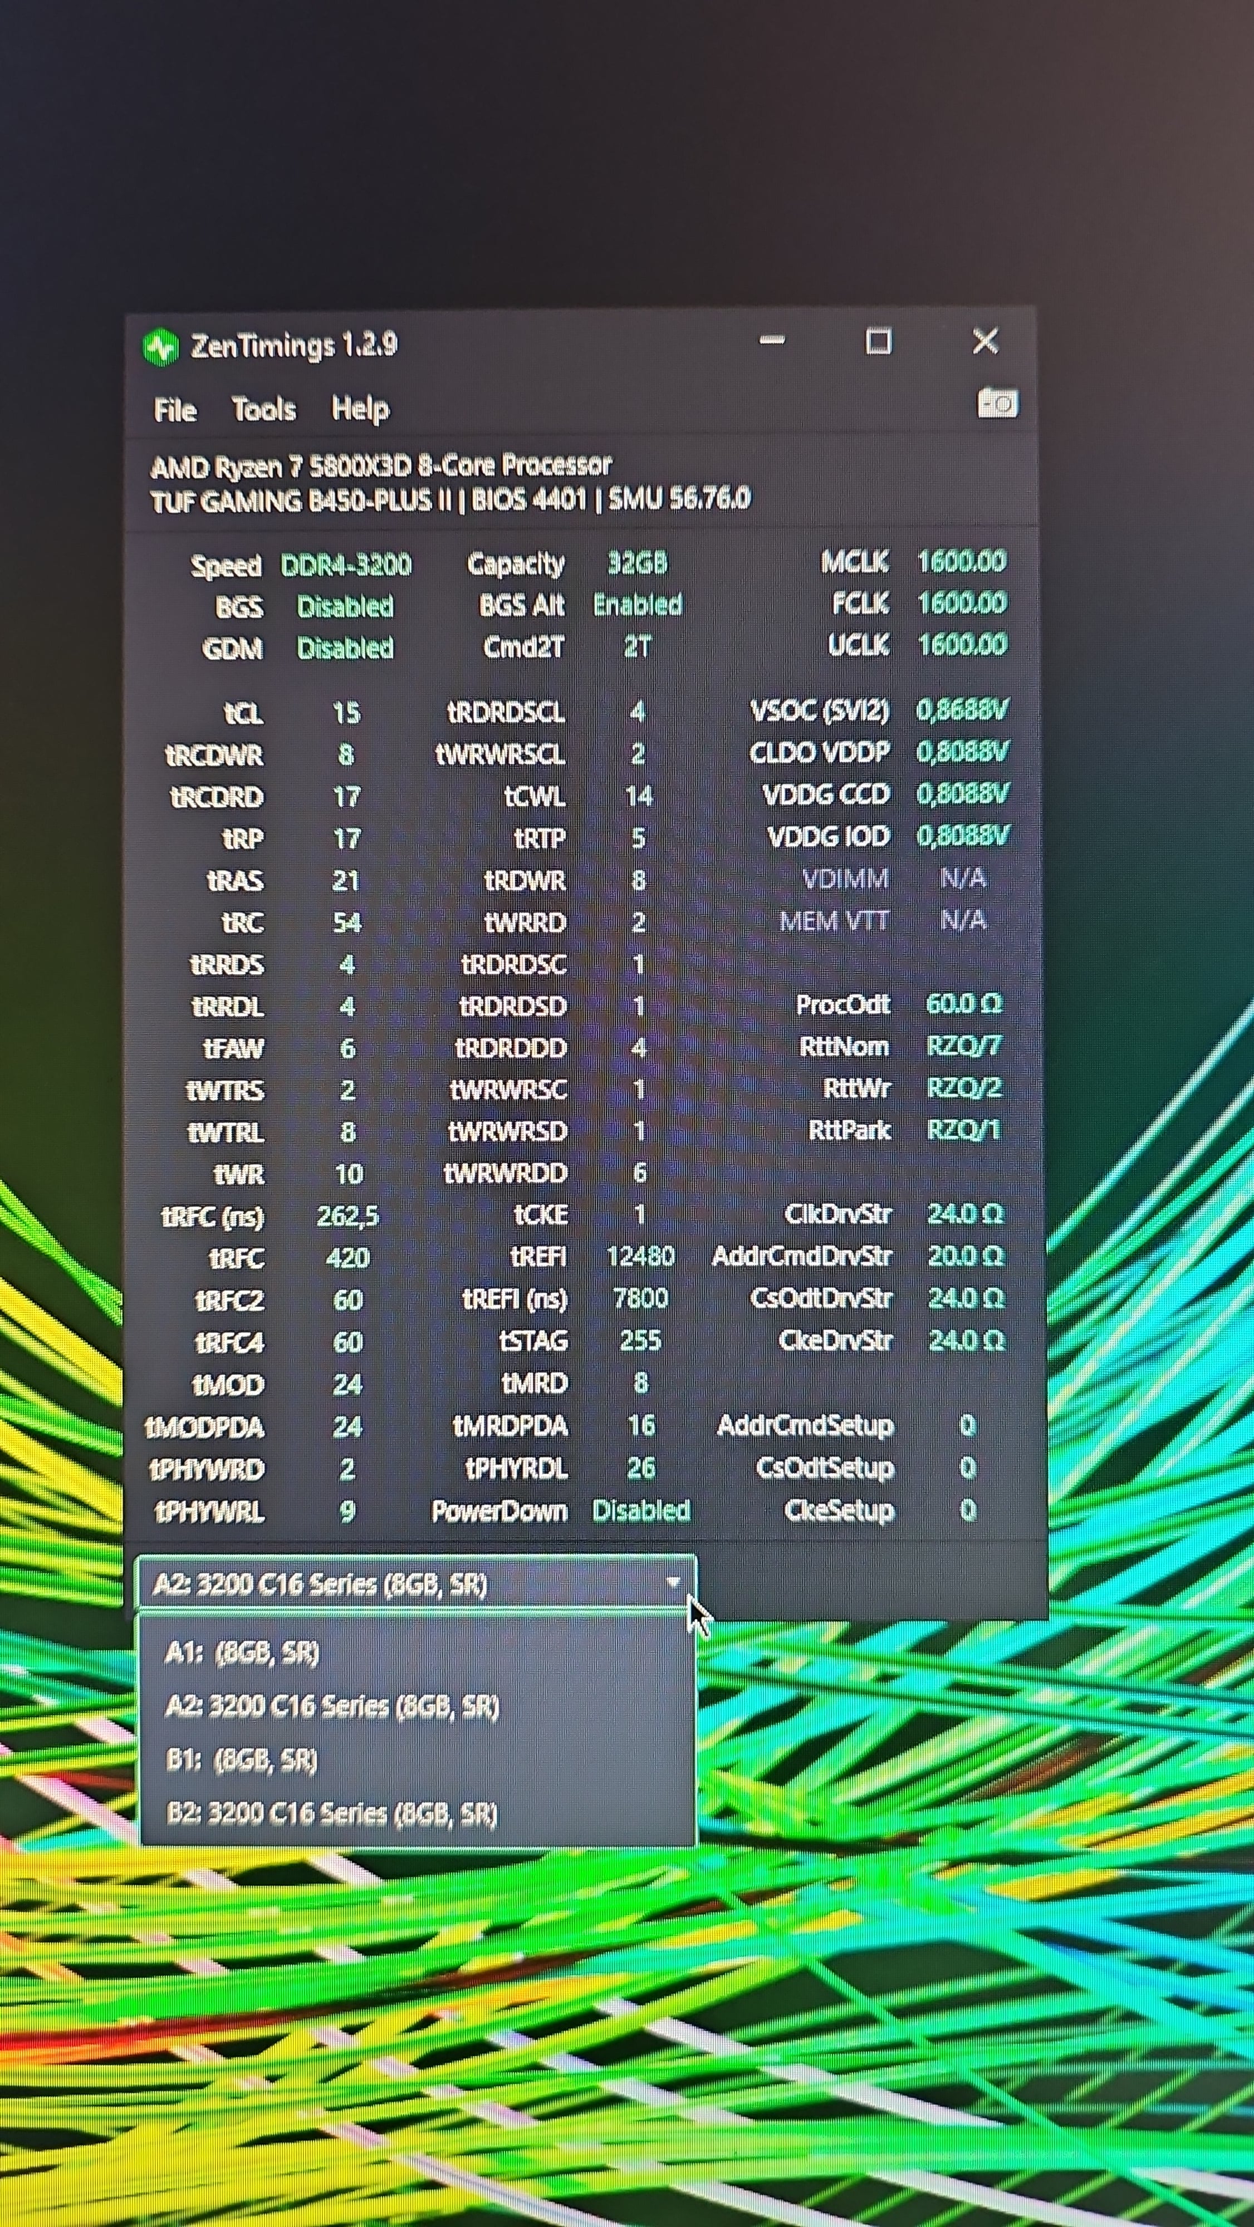Take a screenshot with the camera icon
This screenshot has width=1254, height=2227.
pyautogui.click(x=997, y=403)
